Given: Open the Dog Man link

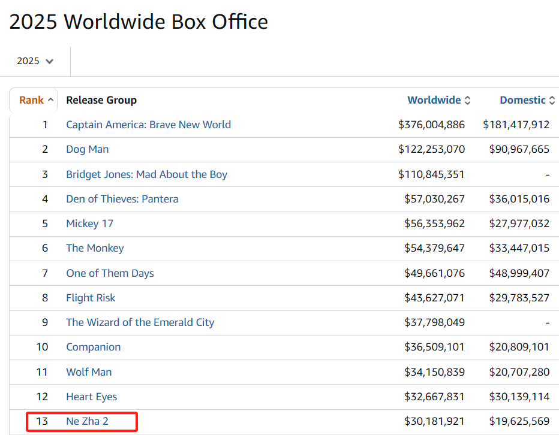Looking at the screenshot, I should pyautogui.click(x=88, y=149).
